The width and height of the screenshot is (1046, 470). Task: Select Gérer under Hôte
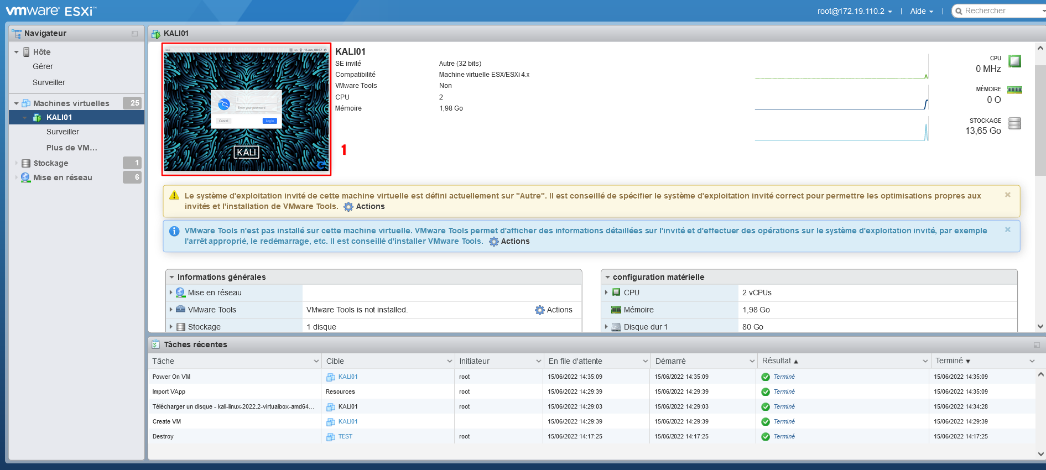[43, 66]
